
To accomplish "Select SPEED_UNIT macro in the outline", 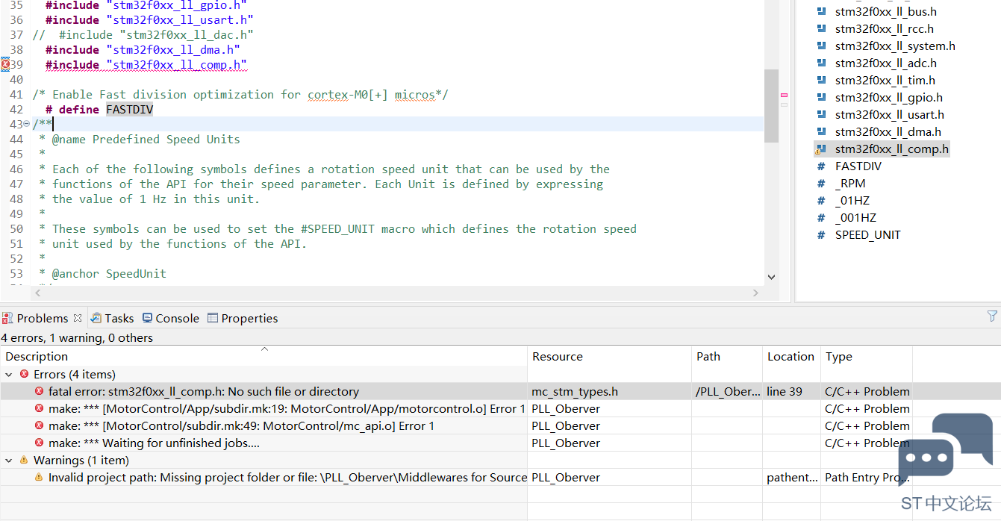I will (x=867, y=235).
